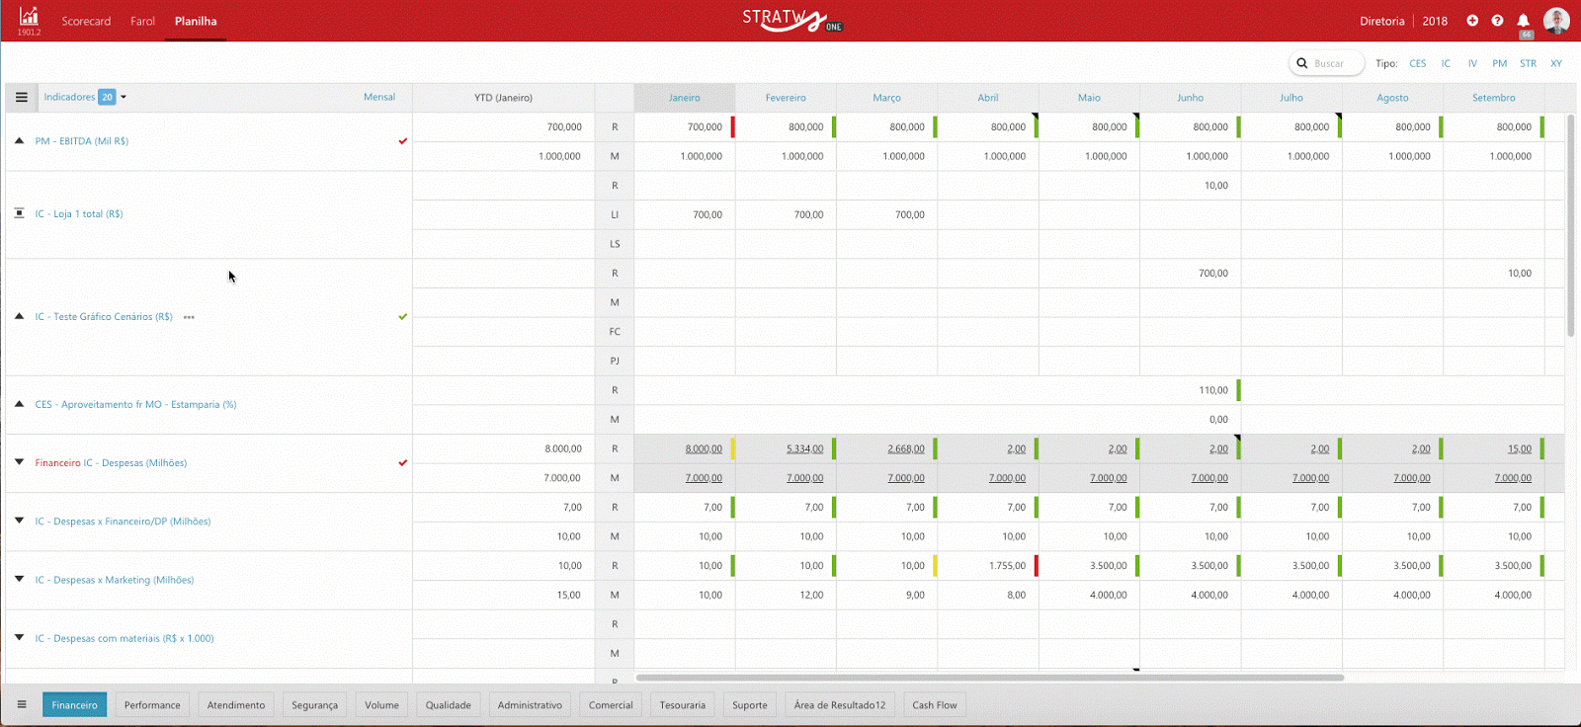Image resolution: width=1581 pixels, height=727 pixels.
Task: Click the Stratws logo icon at top left
Action: pyautogui.click(x=29, y=17)
